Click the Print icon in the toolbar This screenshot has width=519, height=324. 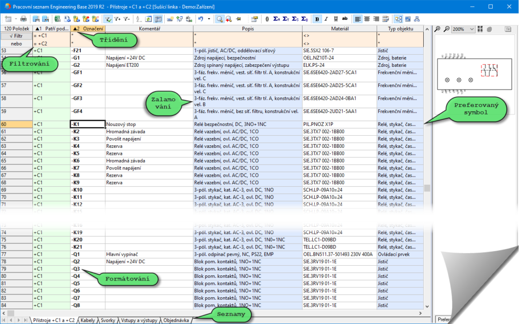click(x=23, y=19)
